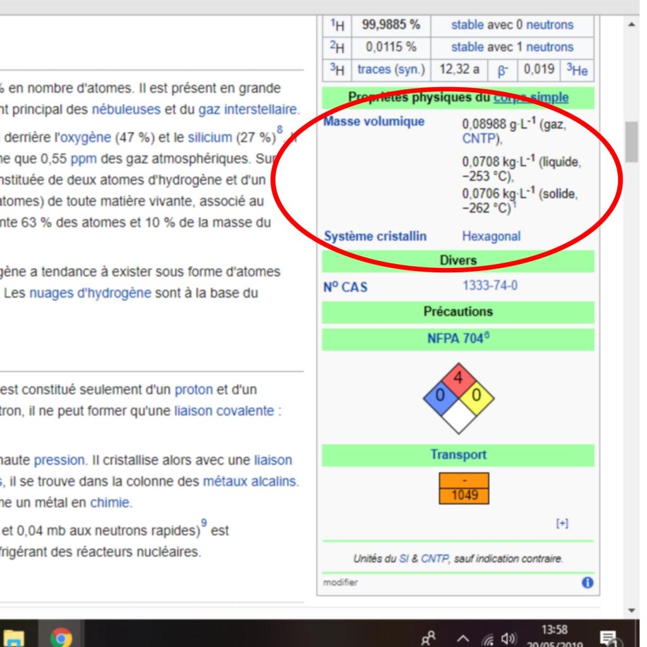Click the 12,32 a half-life cell
This screenshot has height=647, width=647.
pos(459,70)
